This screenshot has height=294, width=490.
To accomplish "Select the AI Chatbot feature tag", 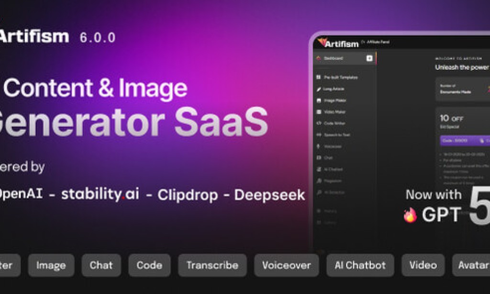I will point(360,265).
